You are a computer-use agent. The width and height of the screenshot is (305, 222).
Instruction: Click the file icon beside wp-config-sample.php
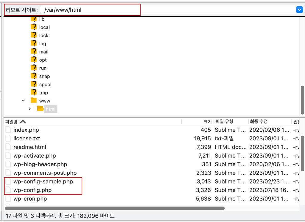pyautogui.click(x=8, y=181)
